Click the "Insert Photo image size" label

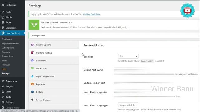click(95, 92)
